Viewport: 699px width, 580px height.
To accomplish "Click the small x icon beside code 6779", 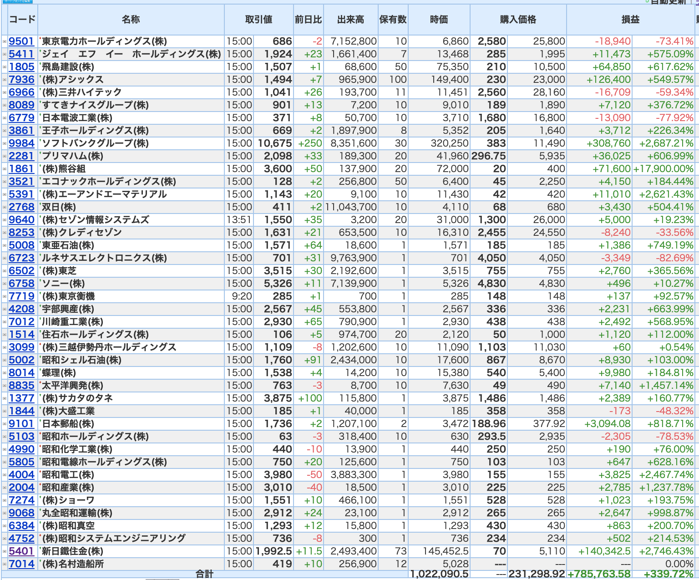I will (5, 118).
